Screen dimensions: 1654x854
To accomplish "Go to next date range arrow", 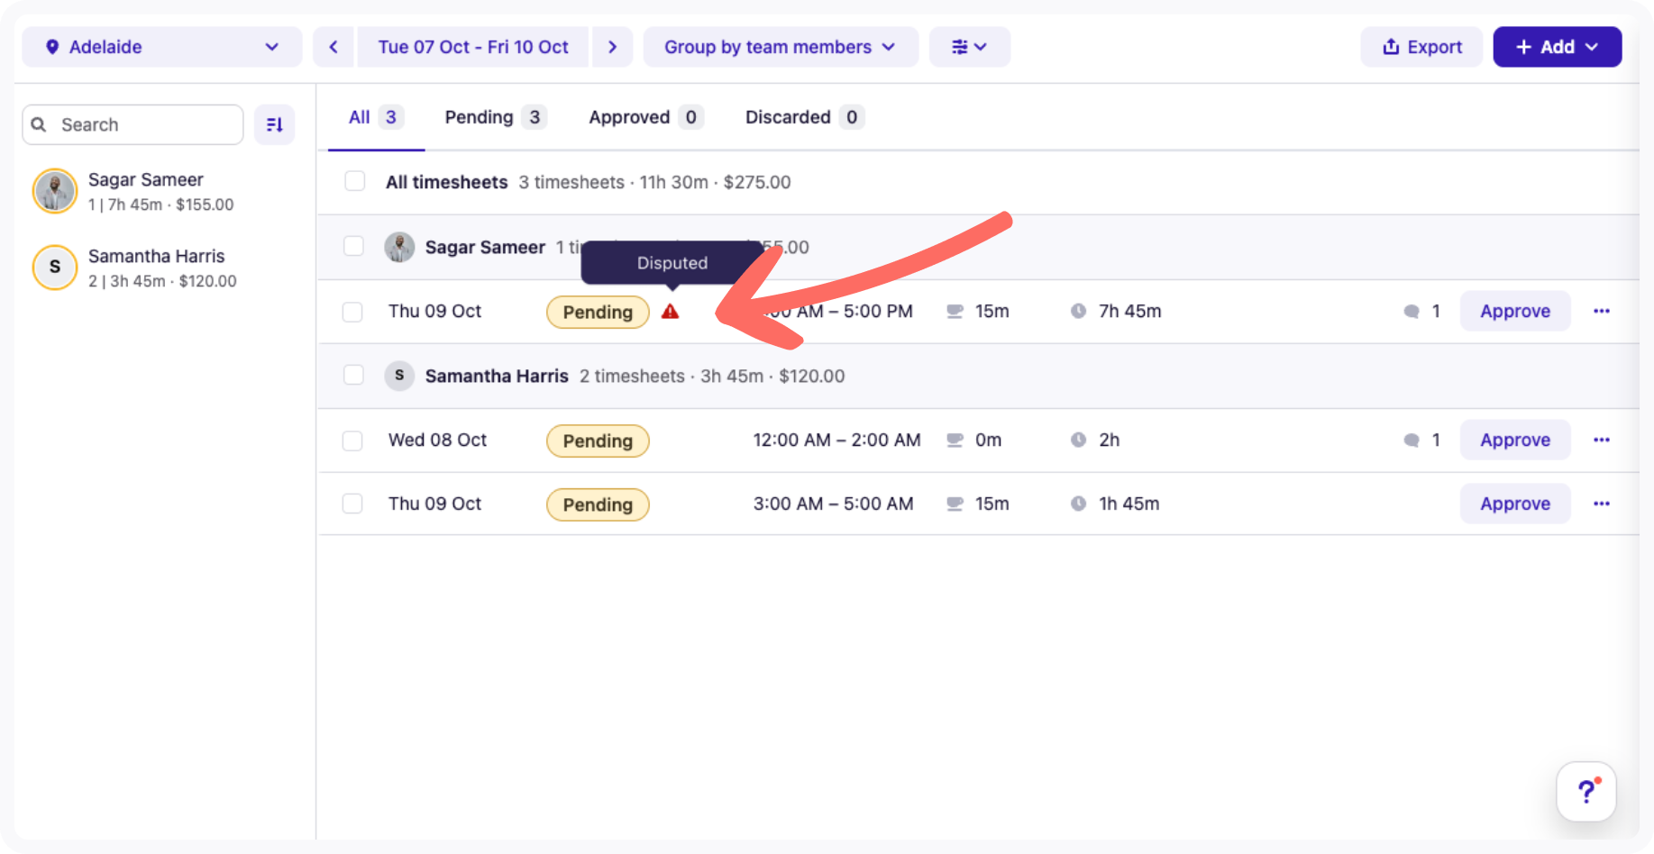I will click(613, 47).
